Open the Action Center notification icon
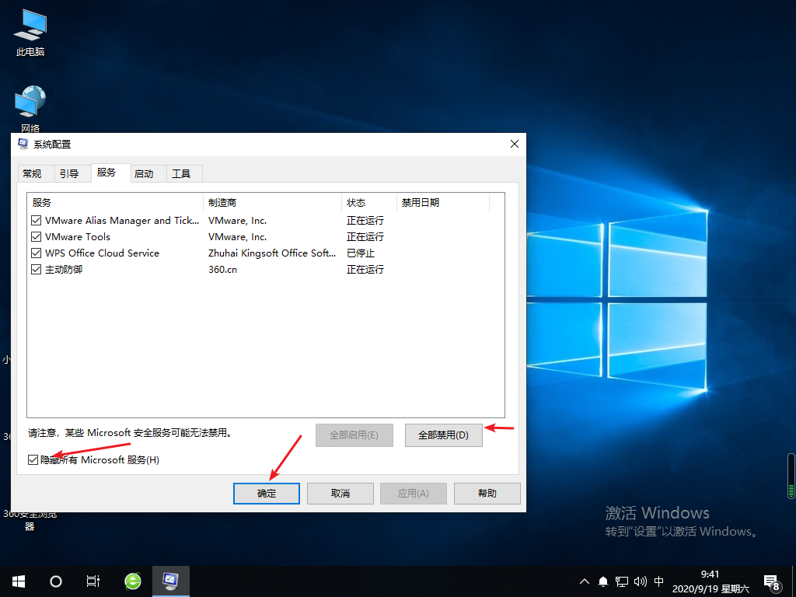The image size is (796, 597). (772, 581)
